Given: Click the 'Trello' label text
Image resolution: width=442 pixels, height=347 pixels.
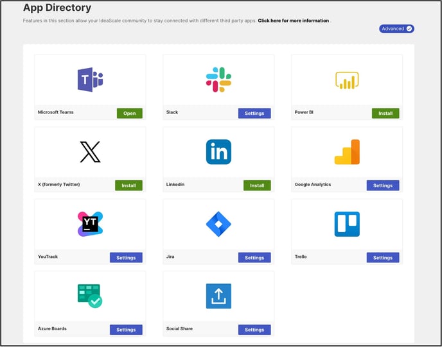Looking at the screenshot, I should click(x=301, y=257).
